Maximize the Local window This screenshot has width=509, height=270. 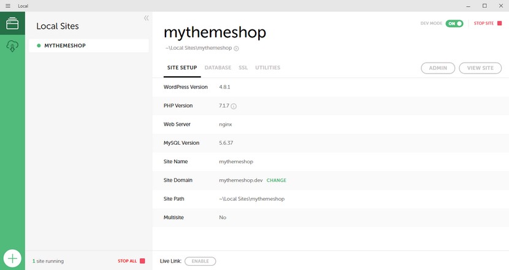click(484, 6)
